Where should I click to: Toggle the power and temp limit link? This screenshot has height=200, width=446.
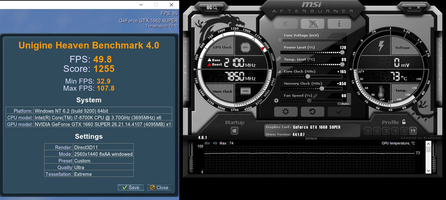pyautogui.click(x=278, y=59)
